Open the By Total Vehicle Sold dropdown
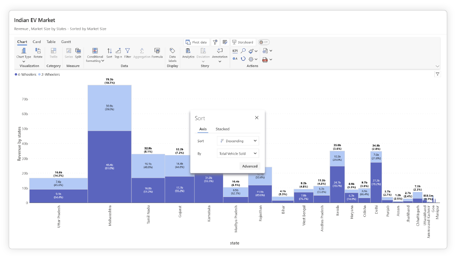 click(238, 154)
